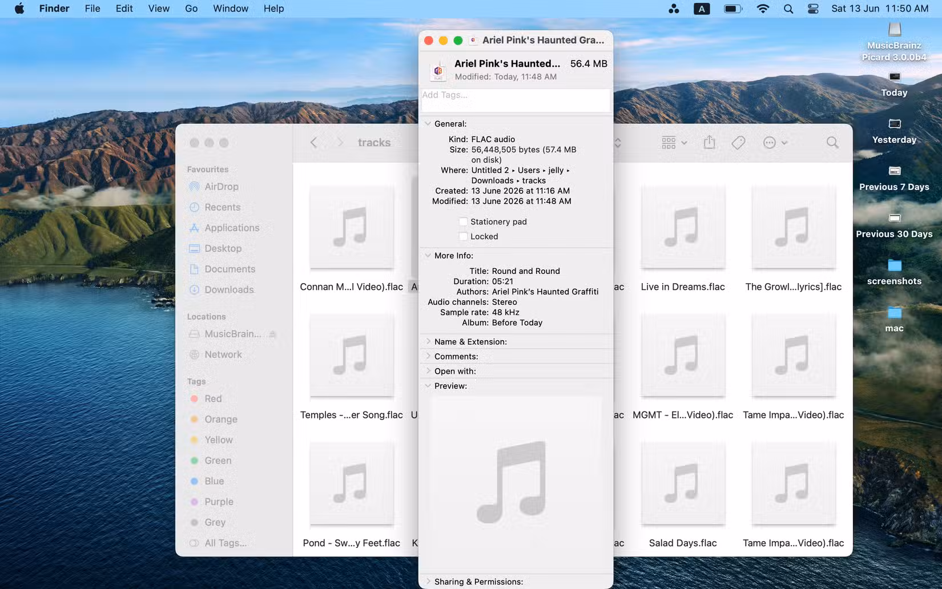Select the screenshots folder on the desktop
Image resolution: width=942 pixels, height=589 pixels.
(894, 273)
